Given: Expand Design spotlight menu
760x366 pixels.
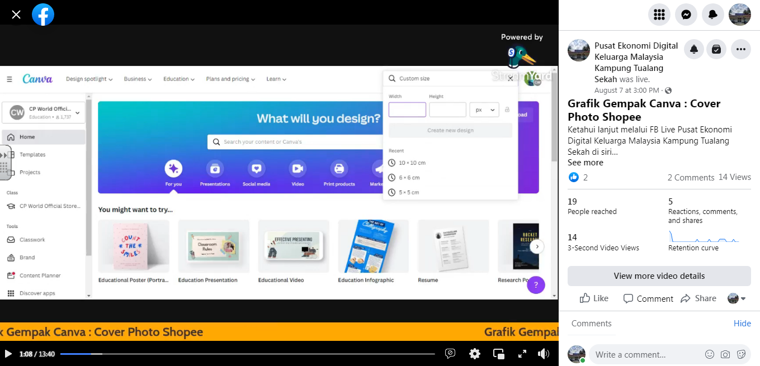Looking at the screenshot, I should pyautogui.click(x=89, y=79).
